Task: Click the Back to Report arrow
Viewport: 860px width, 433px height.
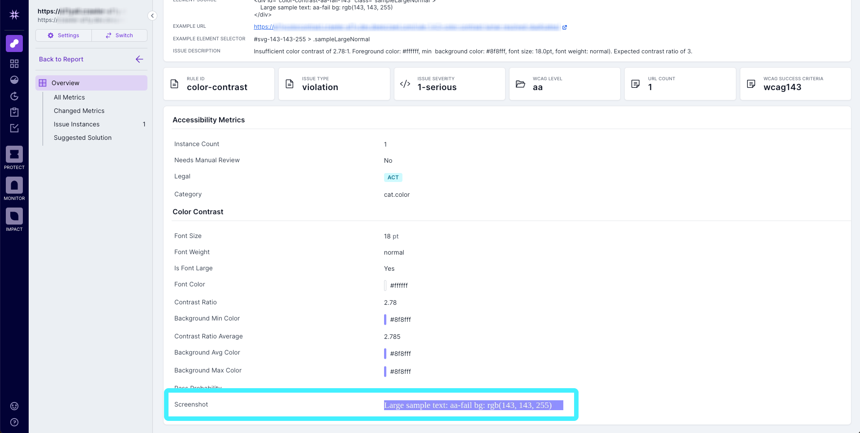Action: (x=139, y=59)
